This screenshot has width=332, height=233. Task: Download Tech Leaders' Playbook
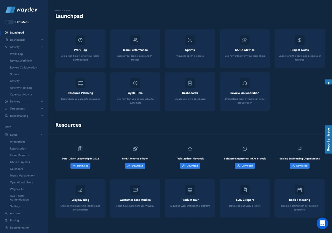point(190,166)
